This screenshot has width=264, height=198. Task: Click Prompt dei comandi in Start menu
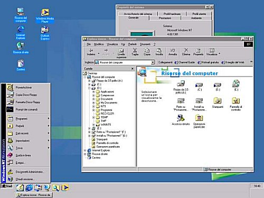click(x=29, y=109)
